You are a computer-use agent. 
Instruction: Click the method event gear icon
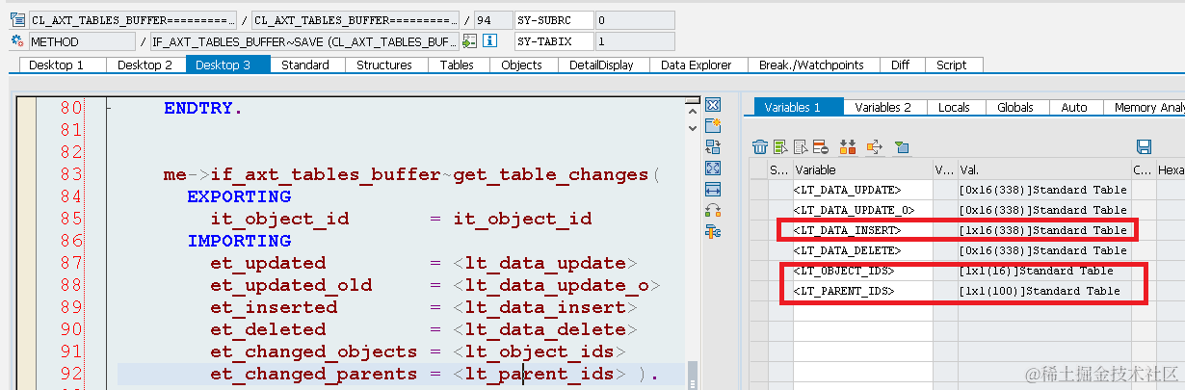[18, 41]
